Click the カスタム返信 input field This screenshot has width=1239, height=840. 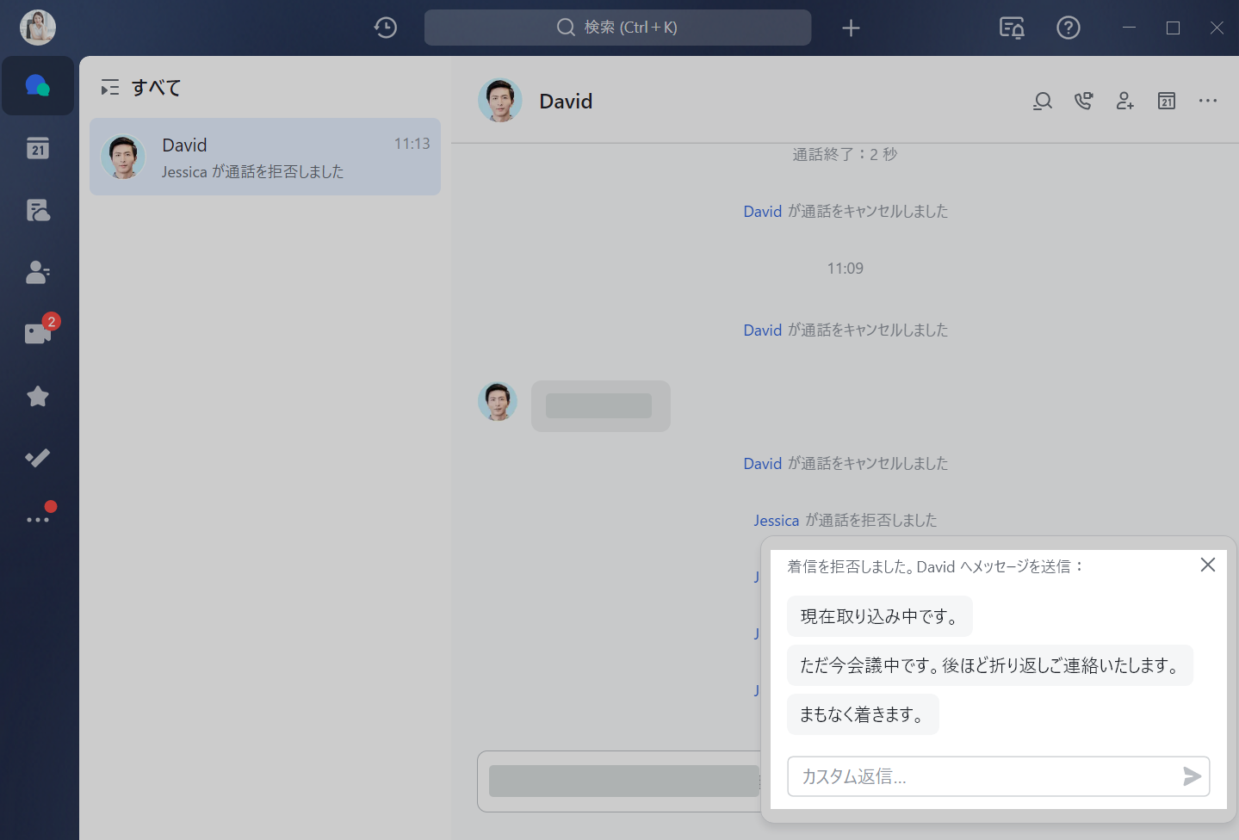click(x=982, y=776)
